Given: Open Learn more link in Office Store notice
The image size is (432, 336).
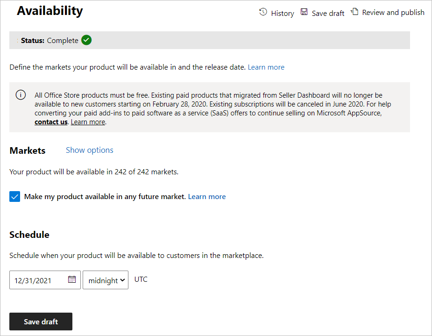Looking at the screenshot, I should (88, 122).
